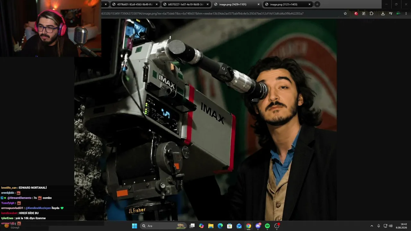This screenshot has height=231, width=411.
Task: Open Task View from the taskbar
Action: tap(192, 226)
